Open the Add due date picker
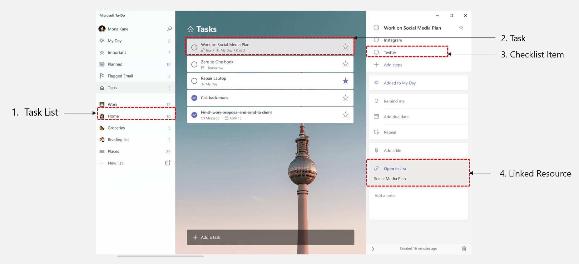This screenshot has height=264, width=579. click(x=396, y=117)
